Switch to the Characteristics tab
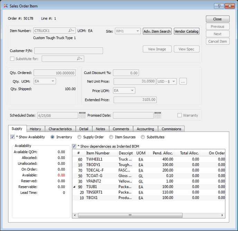The height and width of the screenshot is (231, 238). click(x=60, y=129)
